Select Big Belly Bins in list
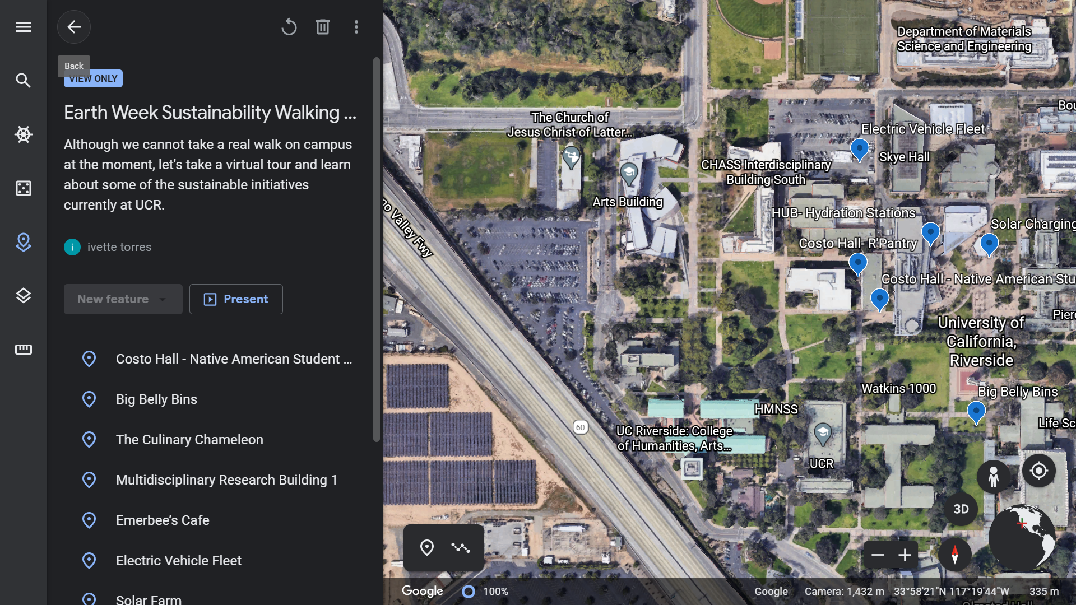1076x605 pixels. click(156, 399)
